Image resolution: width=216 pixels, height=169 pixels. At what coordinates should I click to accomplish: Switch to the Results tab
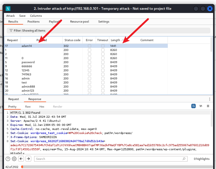pos(13,22)
